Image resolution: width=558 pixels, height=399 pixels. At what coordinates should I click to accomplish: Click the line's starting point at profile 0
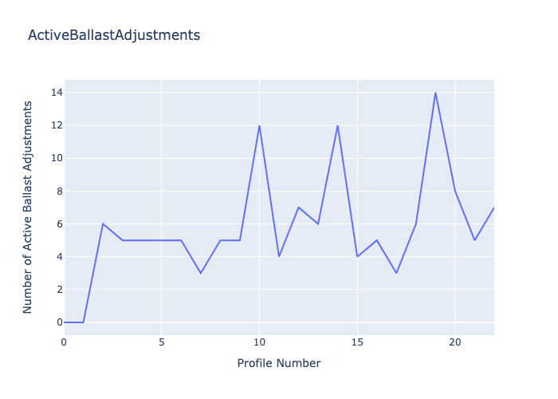point(65,322)
